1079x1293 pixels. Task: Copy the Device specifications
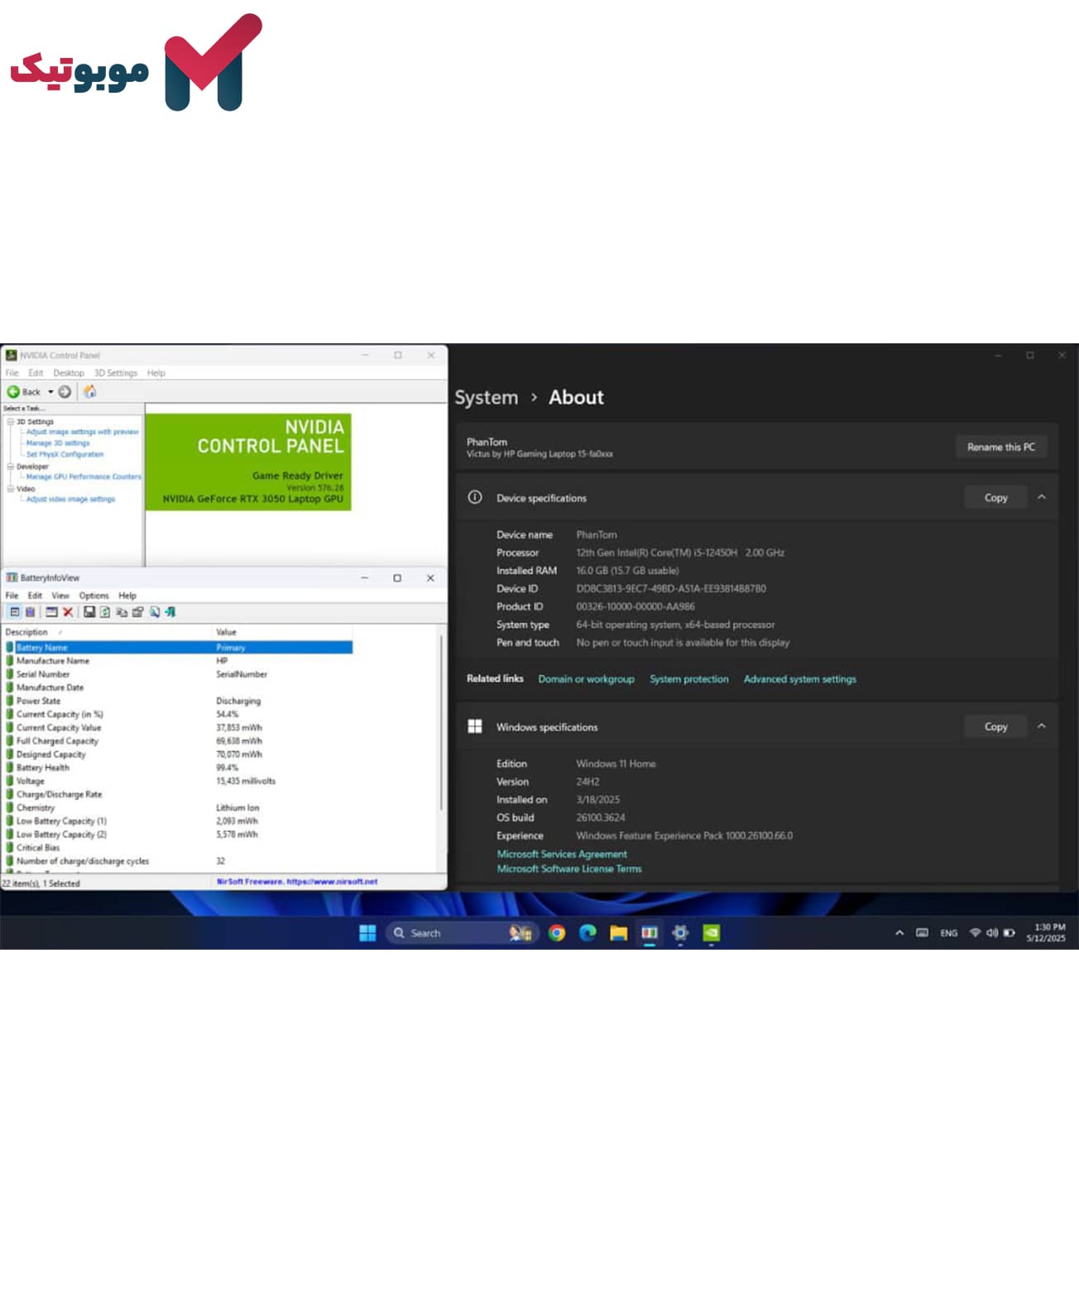[x=995, y=498]
